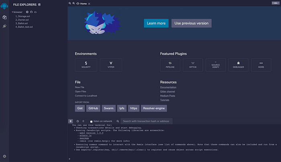Click Connect to Localhost link
The height and width of the screenshot is (162, 281).
pyautogui.click(x=86, y=96)
